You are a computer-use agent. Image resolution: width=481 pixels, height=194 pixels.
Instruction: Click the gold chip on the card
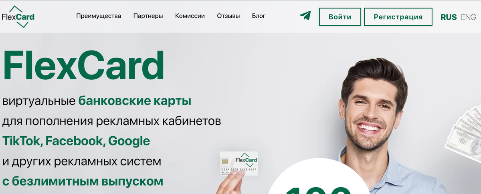point(226,161)
